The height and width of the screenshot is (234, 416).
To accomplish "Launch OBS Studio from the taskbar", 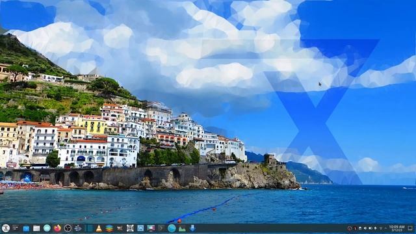I will [68, 228].
